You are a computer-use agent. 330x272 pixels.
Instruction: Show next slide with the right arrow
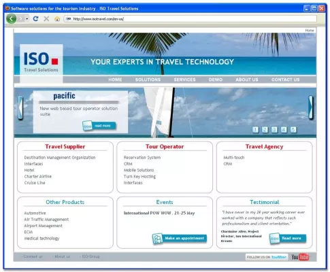tap(311, 107)
